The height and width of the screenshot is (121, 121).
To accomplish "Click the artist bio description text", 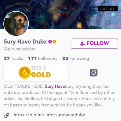I will click(59, 96).
